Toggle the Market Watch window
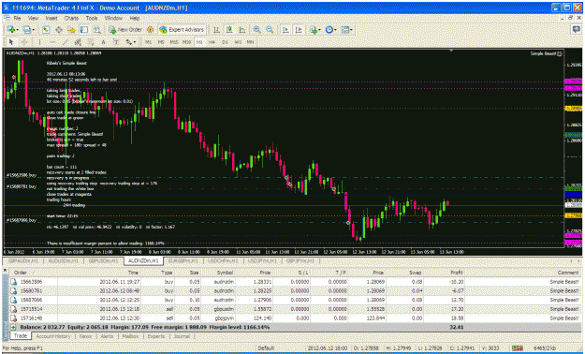The image size is (585, 354). tap(46, 30)
